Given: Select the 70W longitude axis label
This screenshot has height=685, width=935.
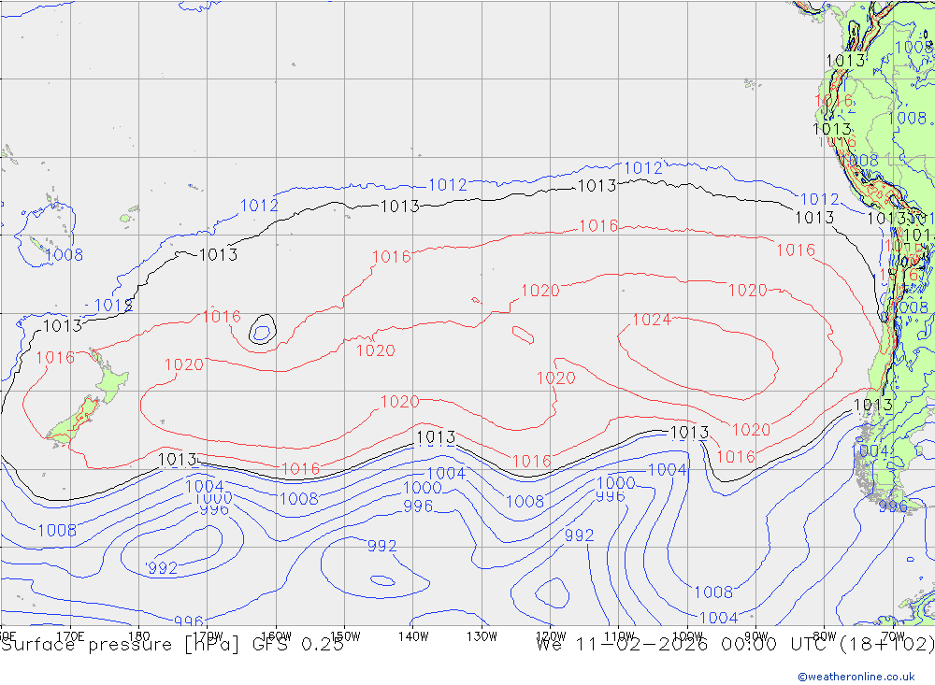Looking at the screenshot, I should 893,636.
